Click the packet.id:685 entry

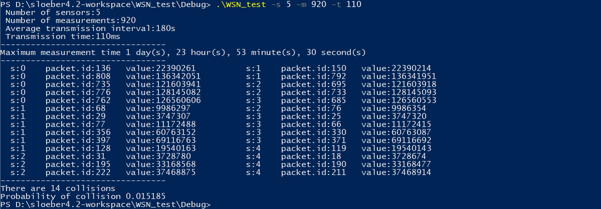313,100
